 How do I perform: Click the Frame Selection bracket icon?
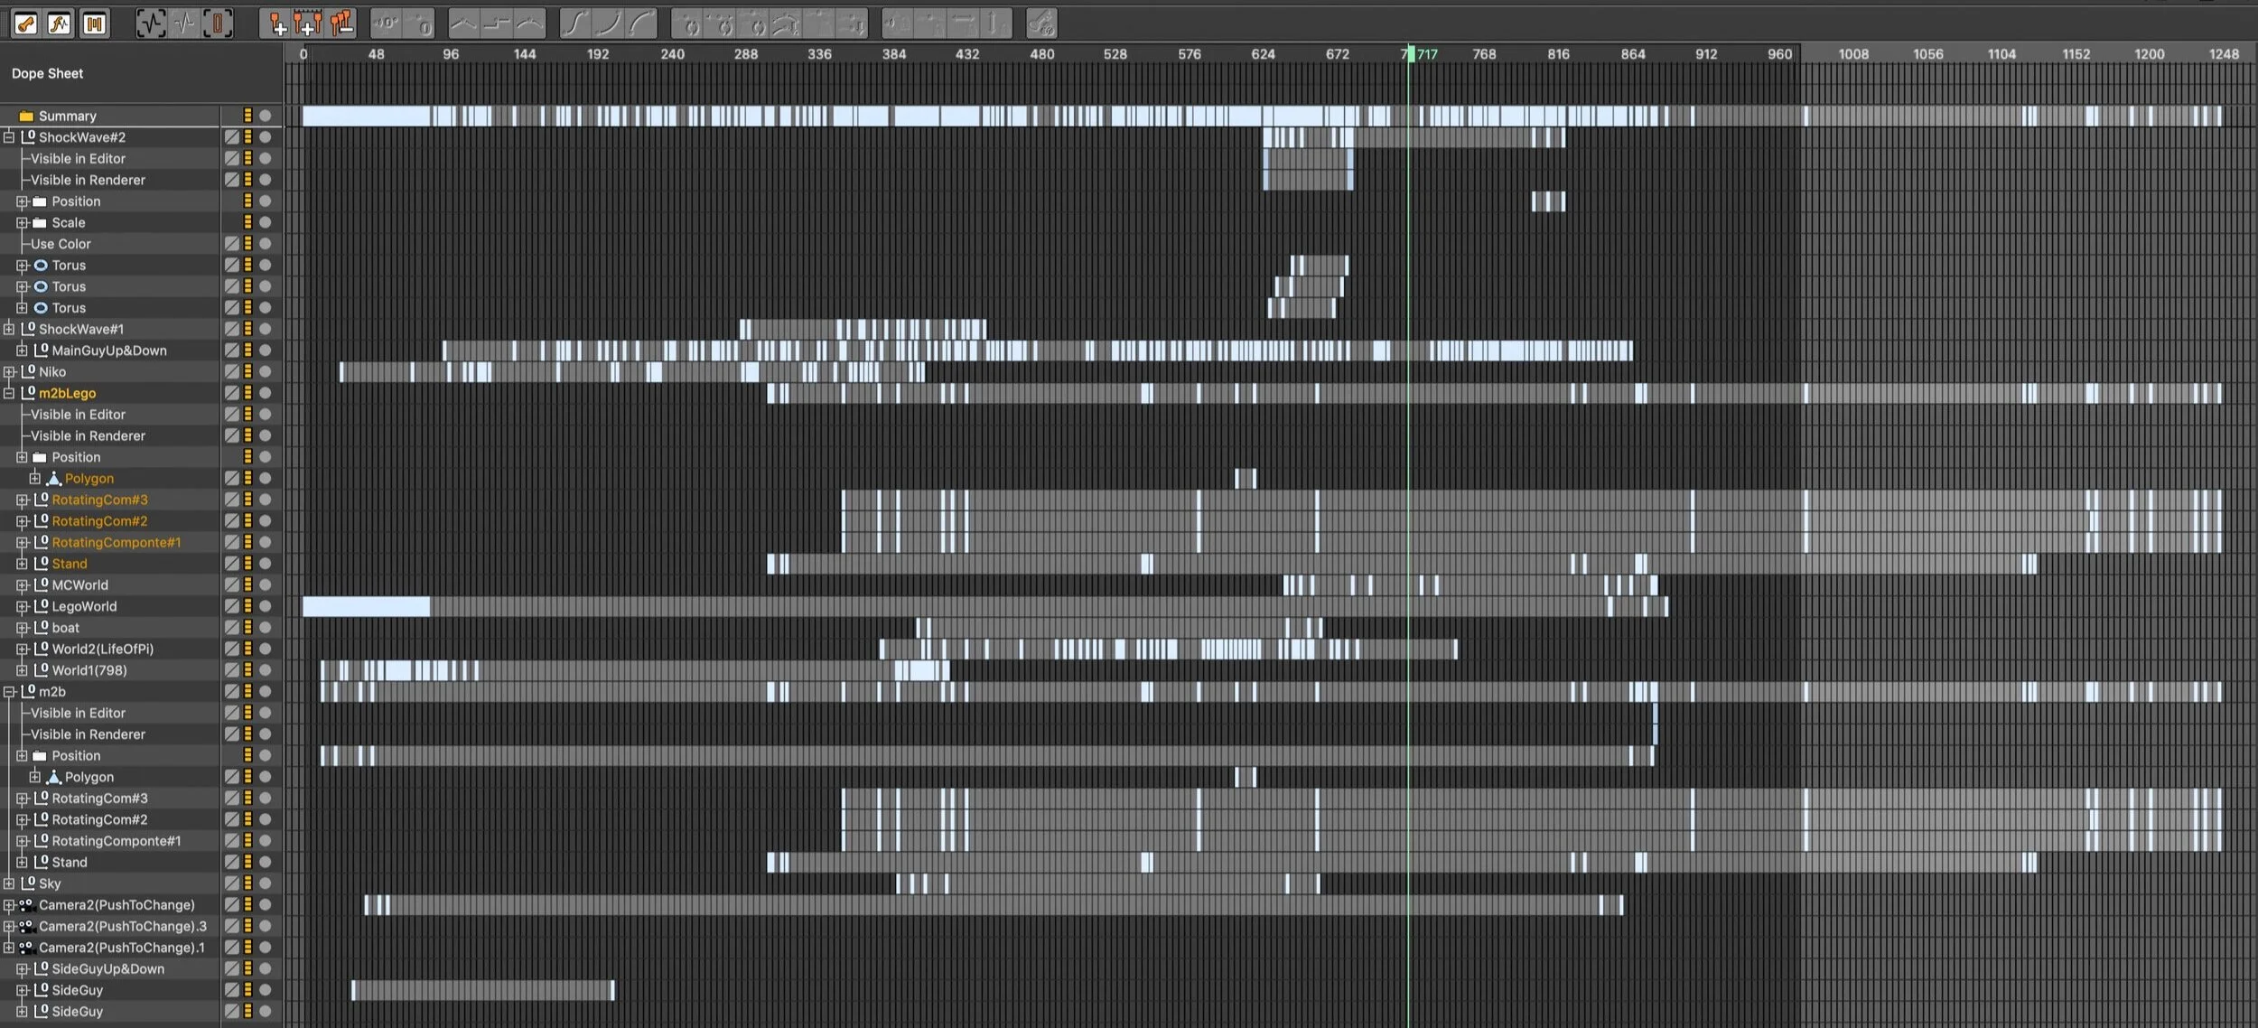(218, 23)
